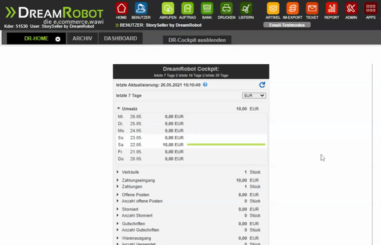Click the page's vertical scrollbar

click(x=372, y=155)
